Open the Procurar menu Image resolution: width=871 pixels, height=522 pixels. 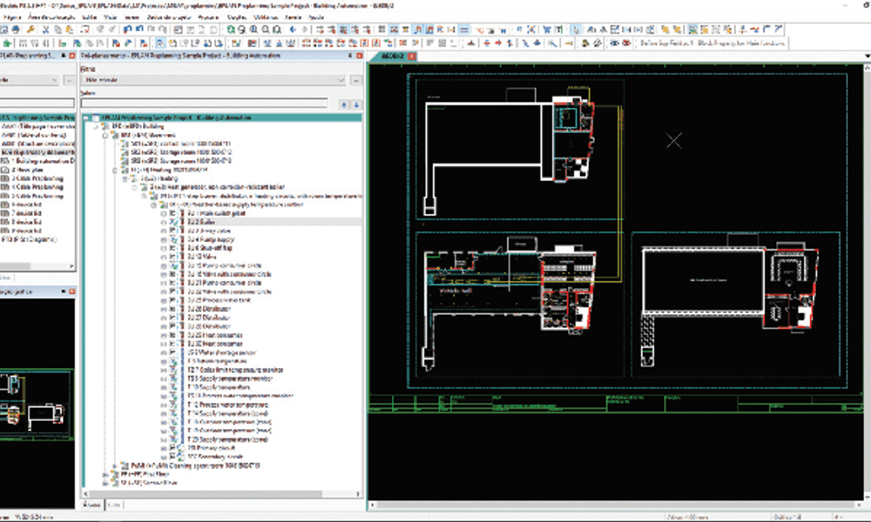pyautogui.click(x=208, y=17)
